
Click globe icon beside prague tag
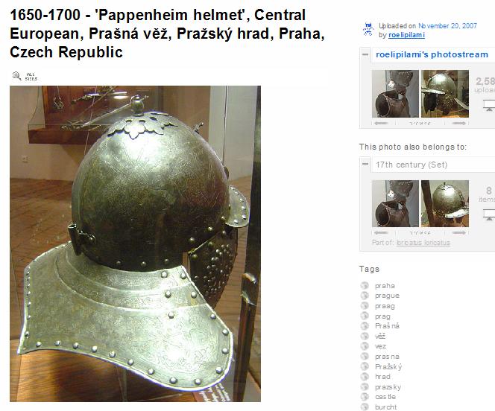365,296
